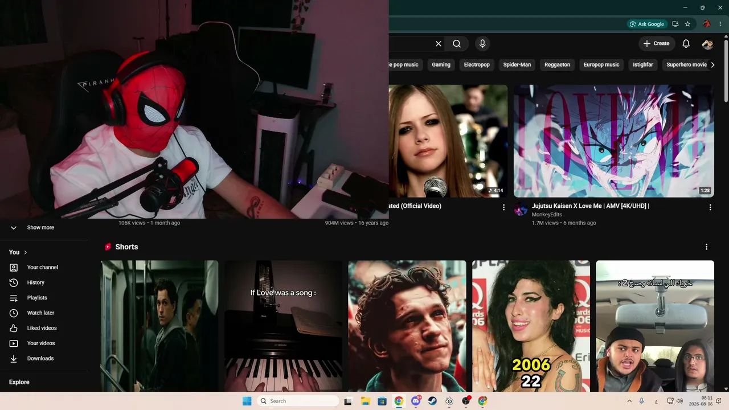
Task: Click the '904M views • 16 years ago' text
Action: click(357, 223)
